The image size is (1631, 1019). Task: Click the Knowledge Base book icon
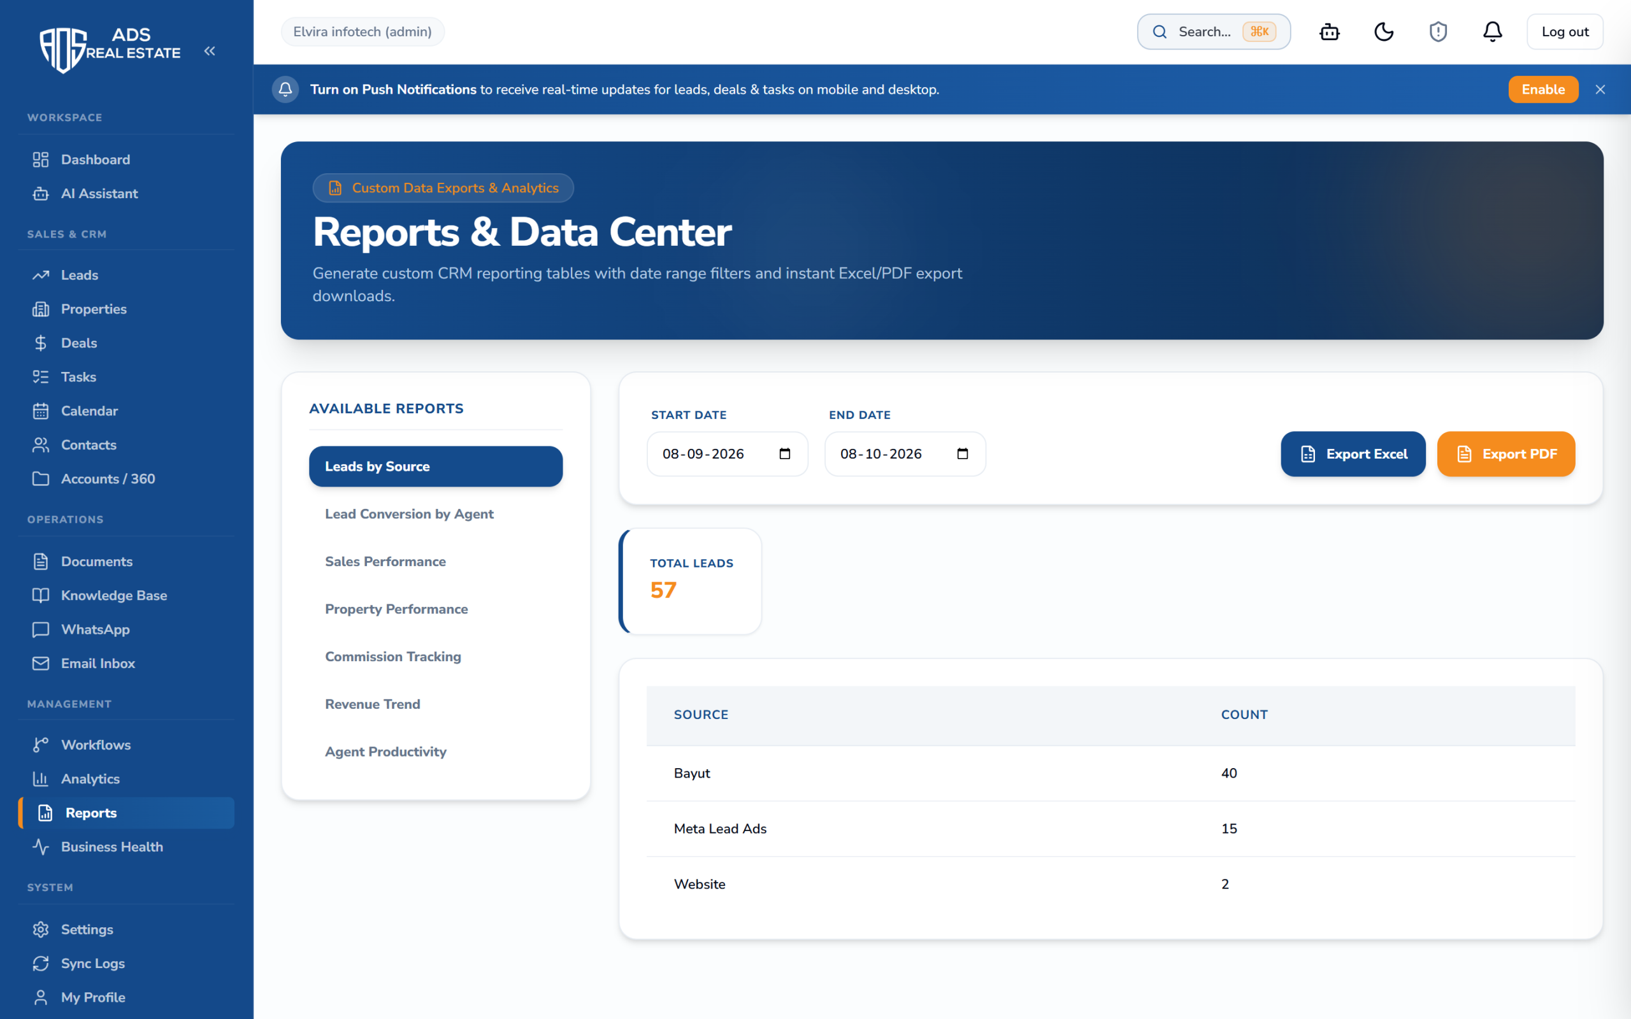[40, 595]
